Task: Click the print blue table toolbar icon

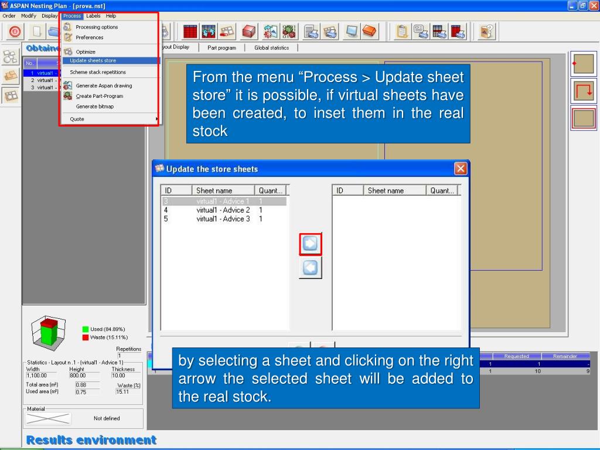Action: tap(439, 32)
